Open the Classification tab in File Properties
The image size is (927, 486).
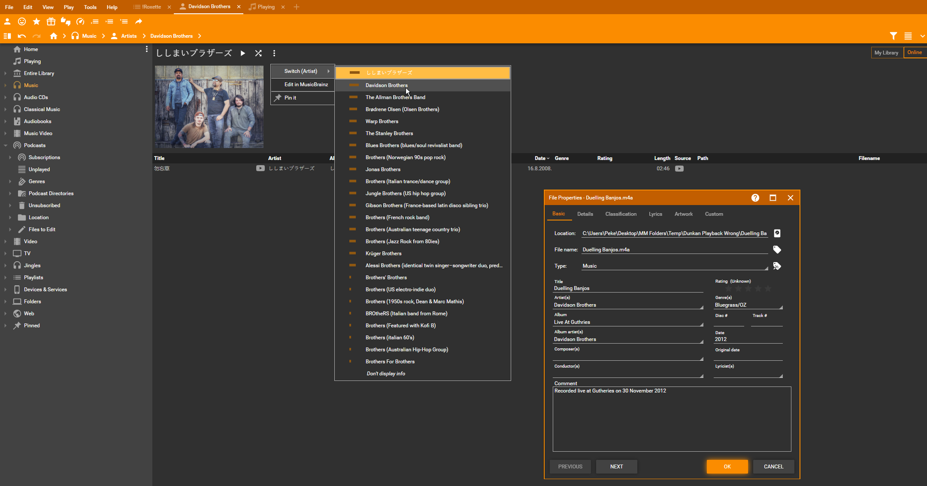click(621, 214)
